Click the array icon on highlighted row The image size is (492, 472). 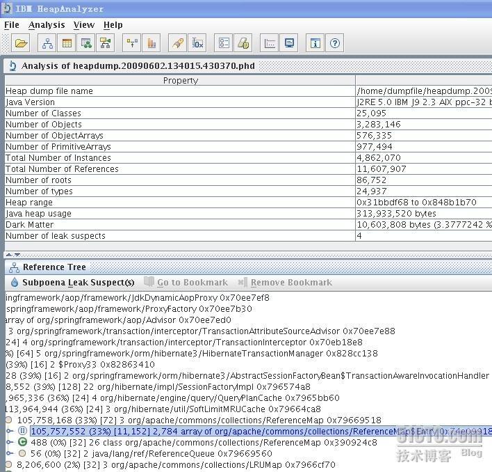point(23,431)
